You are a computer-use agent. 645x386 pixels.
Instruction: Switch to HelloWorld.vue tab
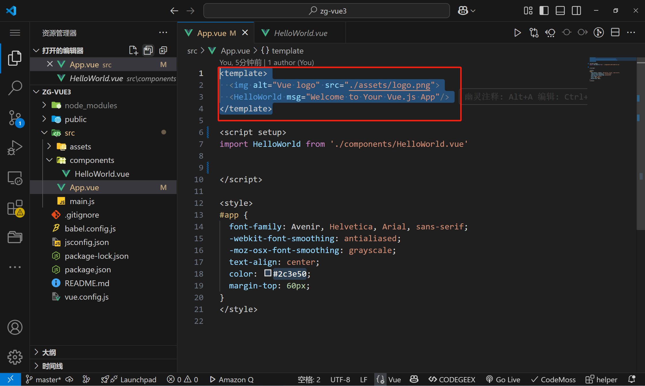click(x=300, y=33)
